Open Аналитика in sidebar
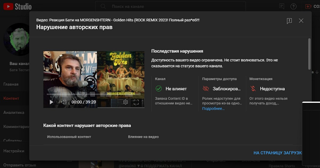Screen dimensions: 320x168 (14, 113)
